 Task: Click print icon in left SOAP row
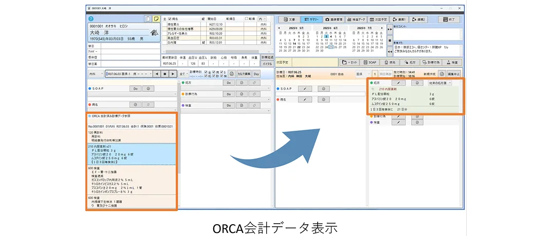pos(148,89)
